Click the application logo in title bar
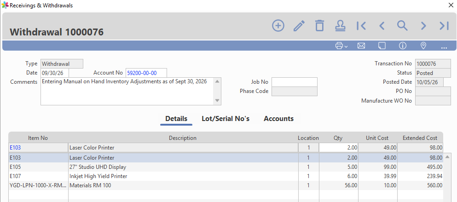The height and width of the screenshot is (202, 457). coord(5,5)
